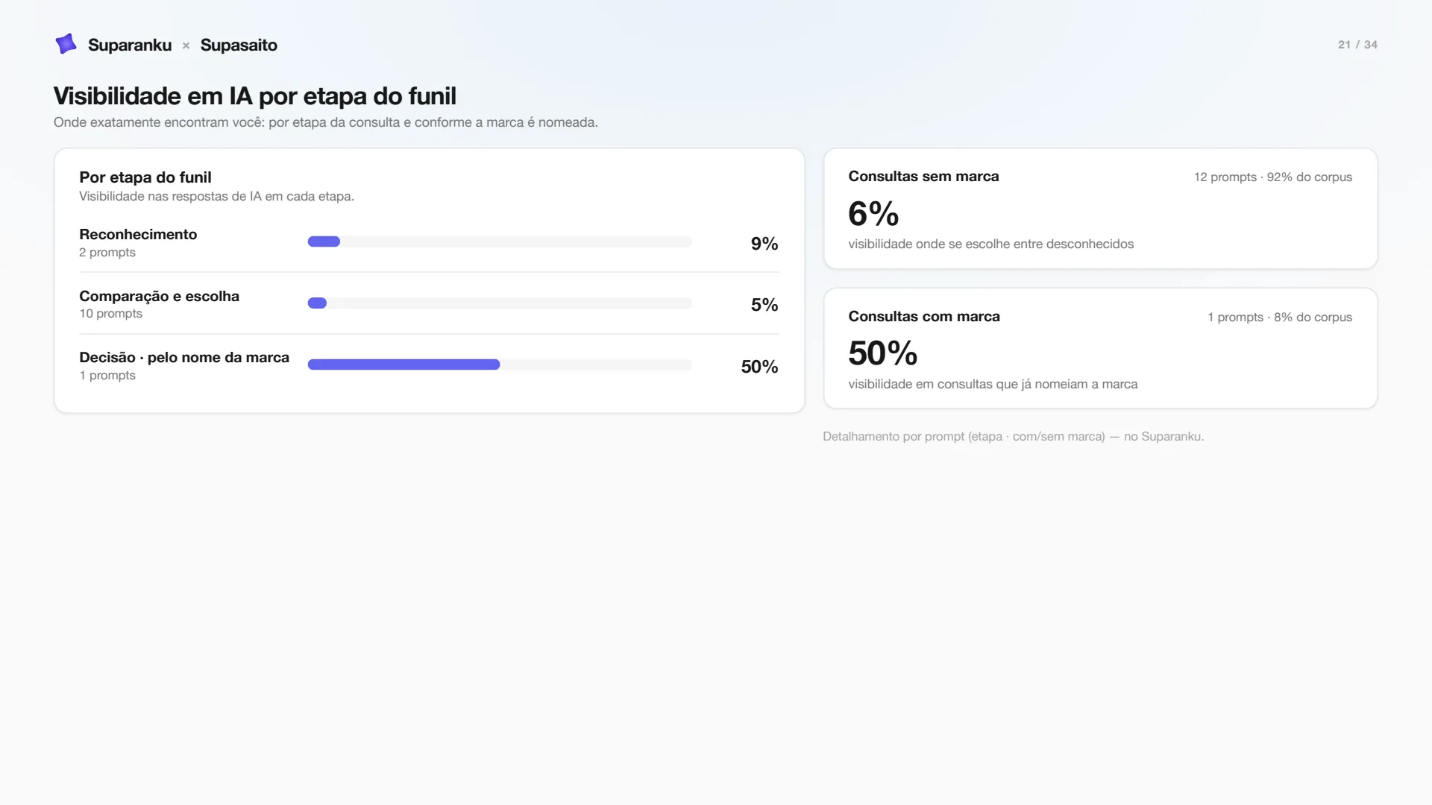Click the Reconhecimento row label
Viewport: 1432px width, 805px height.
click(x=138, y=234)
